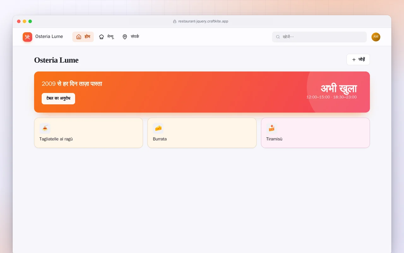Click the plus icon on जोड़ें button
This screenshot has width=404, height=253.
click(x=354, y=59)
